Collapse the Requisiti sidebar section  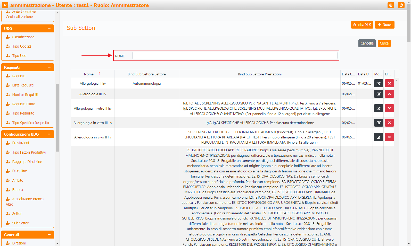(x=49, y=67)
